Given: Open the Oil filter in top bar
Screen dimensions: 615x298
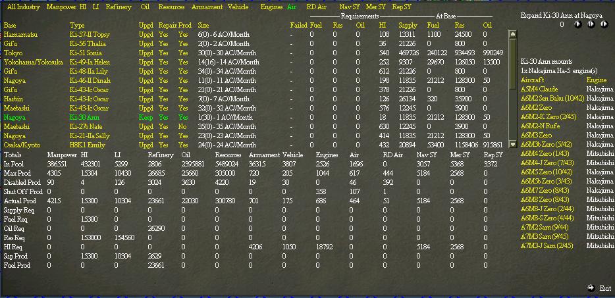Looking at the screenshot, I should click(x=145, y=7).
